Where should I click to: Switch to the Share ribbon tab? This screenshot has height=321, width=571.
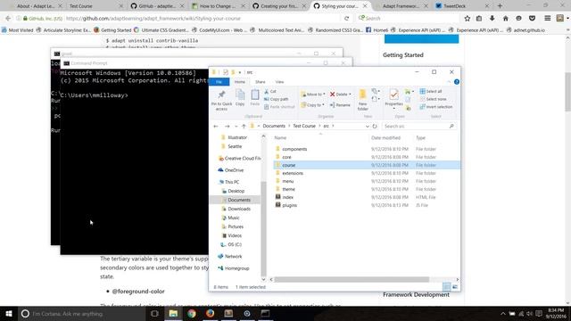260,82
